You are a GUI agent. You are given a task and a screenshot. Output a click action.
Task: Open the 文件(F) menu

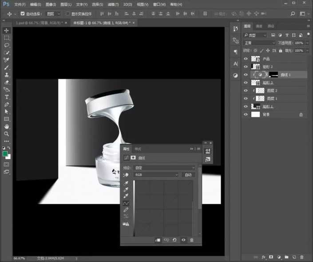20,4
